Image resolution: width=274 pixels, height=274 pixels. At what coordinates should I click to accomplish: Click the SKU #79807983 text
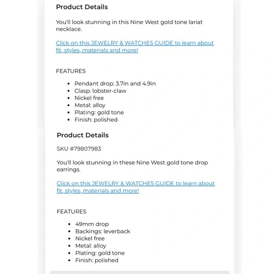[x=79, y=149]
